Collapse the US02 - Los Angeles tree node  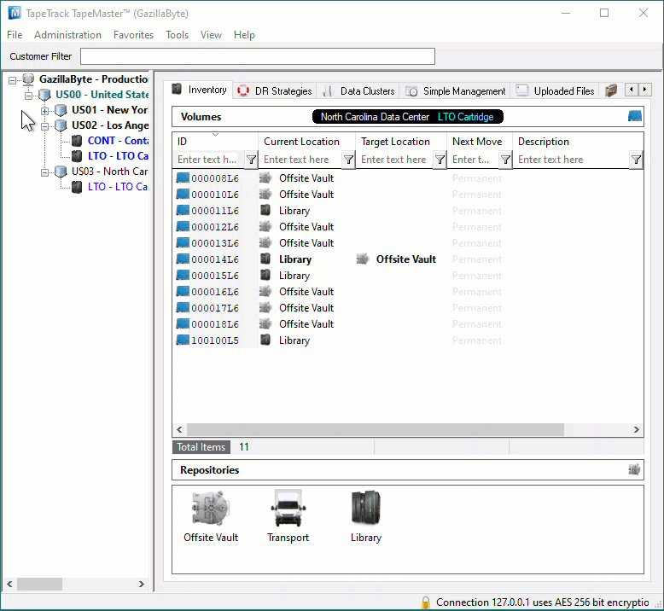pyautogui.click(x=44, y=126)
